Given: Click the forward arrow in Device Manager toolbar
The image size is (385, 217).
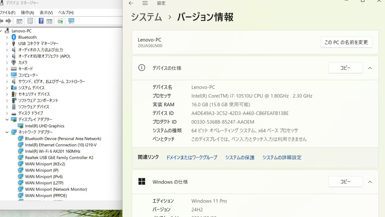Looking at the screenshot, I should (9, 21).
